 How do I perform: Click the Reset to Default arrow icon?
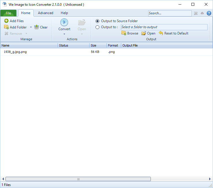(x=161, y=33)
